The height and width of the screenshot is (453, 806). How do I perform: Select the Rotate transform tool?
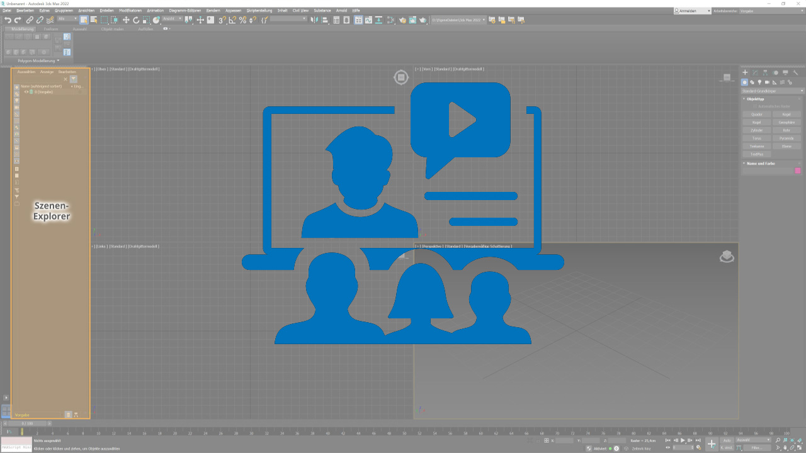[136, 20]
